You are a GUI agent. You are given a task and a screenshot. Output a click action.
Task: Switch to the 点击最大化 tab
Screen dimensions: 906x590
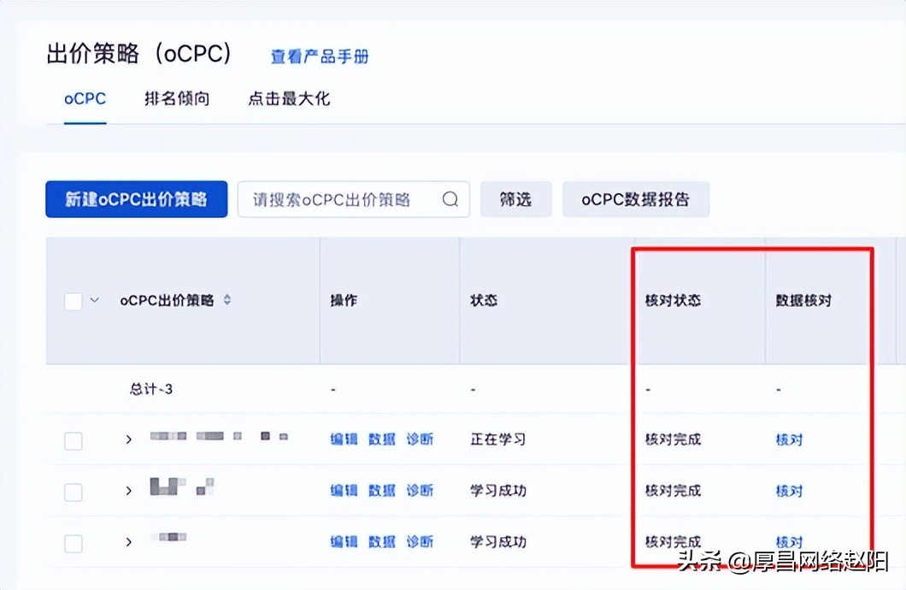click(289, 98)
